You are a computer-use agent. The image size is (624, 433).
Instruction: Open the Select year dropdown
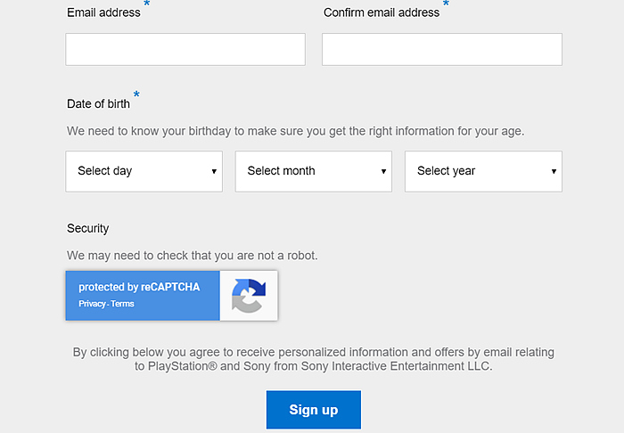pyautogui.click(x=482, y=171)
